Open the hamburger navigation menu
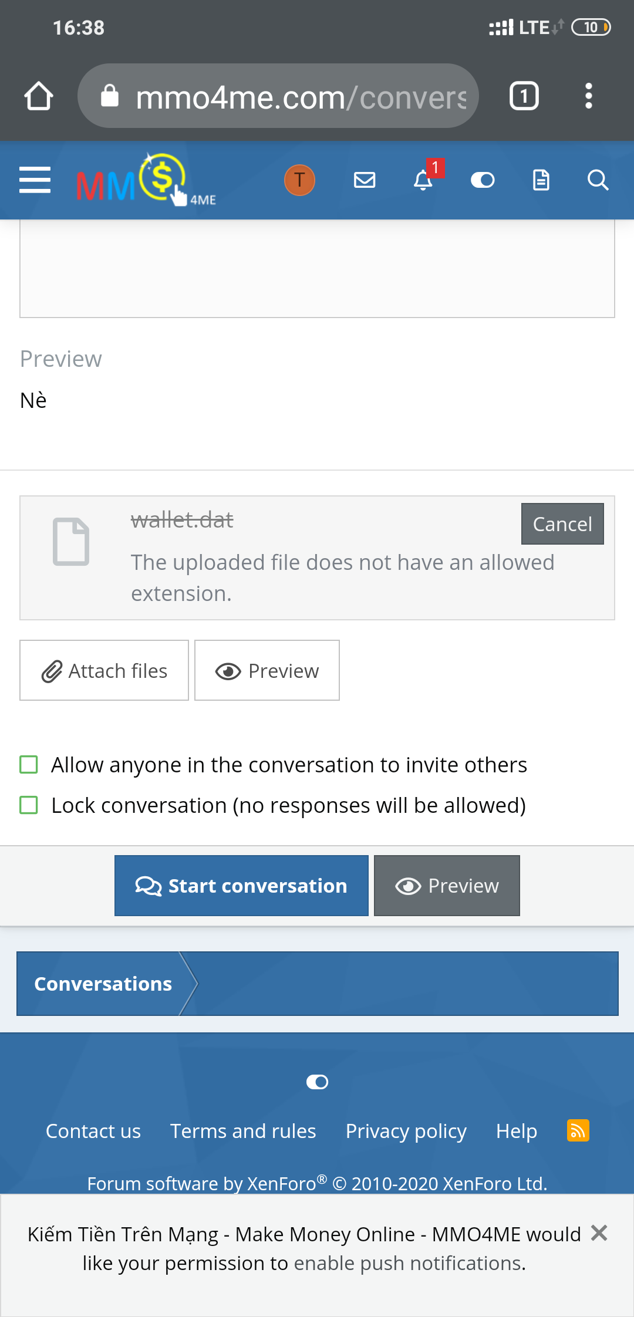634x1317 pixels. pos(35,180)
